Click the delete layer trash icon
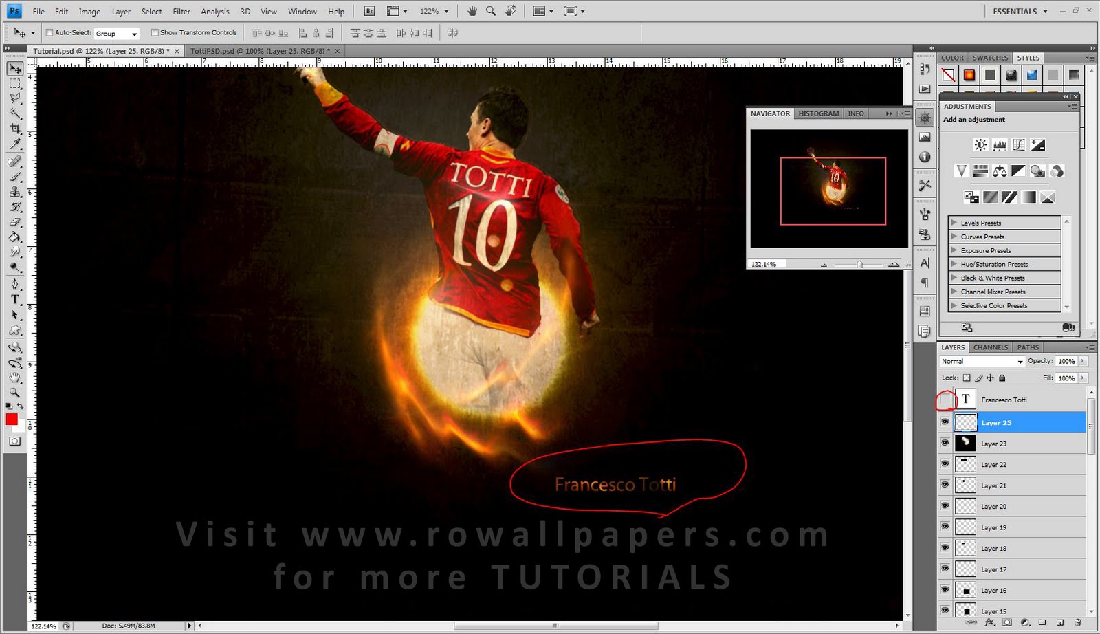 pos(1078,622)
